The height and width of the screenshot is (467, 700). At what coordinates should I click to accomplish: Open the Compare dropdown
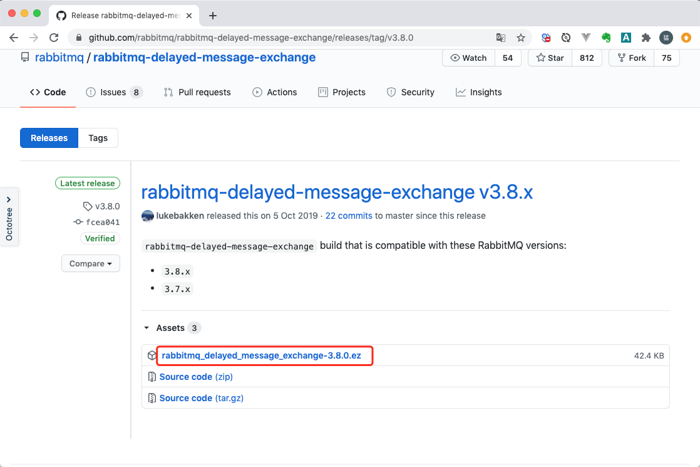pyautogui.click(x=91, y=264)
